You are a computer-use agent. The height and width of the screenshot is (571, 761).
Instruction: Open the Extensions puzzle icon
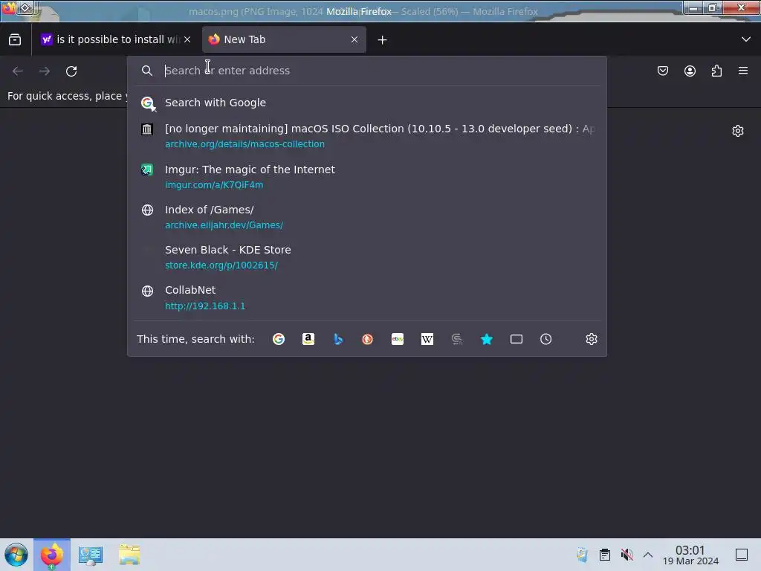click(716, 71)
